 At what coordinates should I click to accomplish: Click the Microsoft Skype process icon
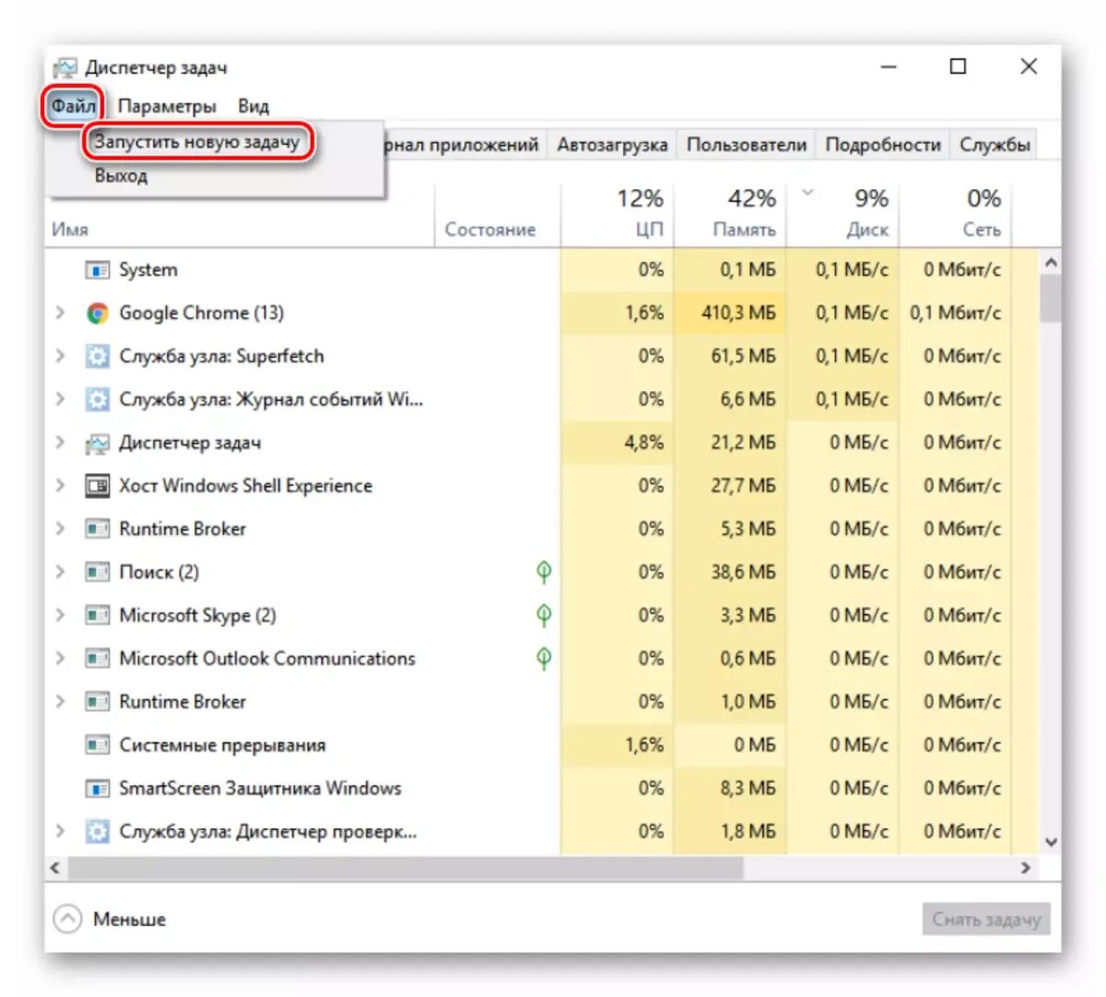coord(97,615)
